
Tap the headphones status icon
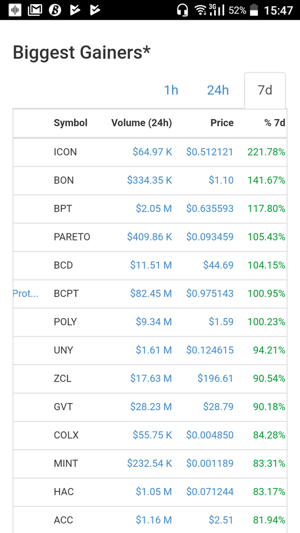182,10
